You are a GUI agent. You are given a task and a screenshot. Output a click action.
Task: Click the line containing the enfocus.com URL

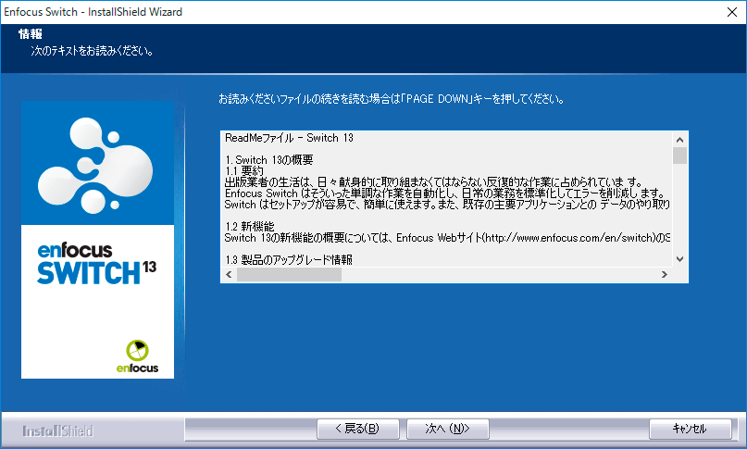coord(447,238)
